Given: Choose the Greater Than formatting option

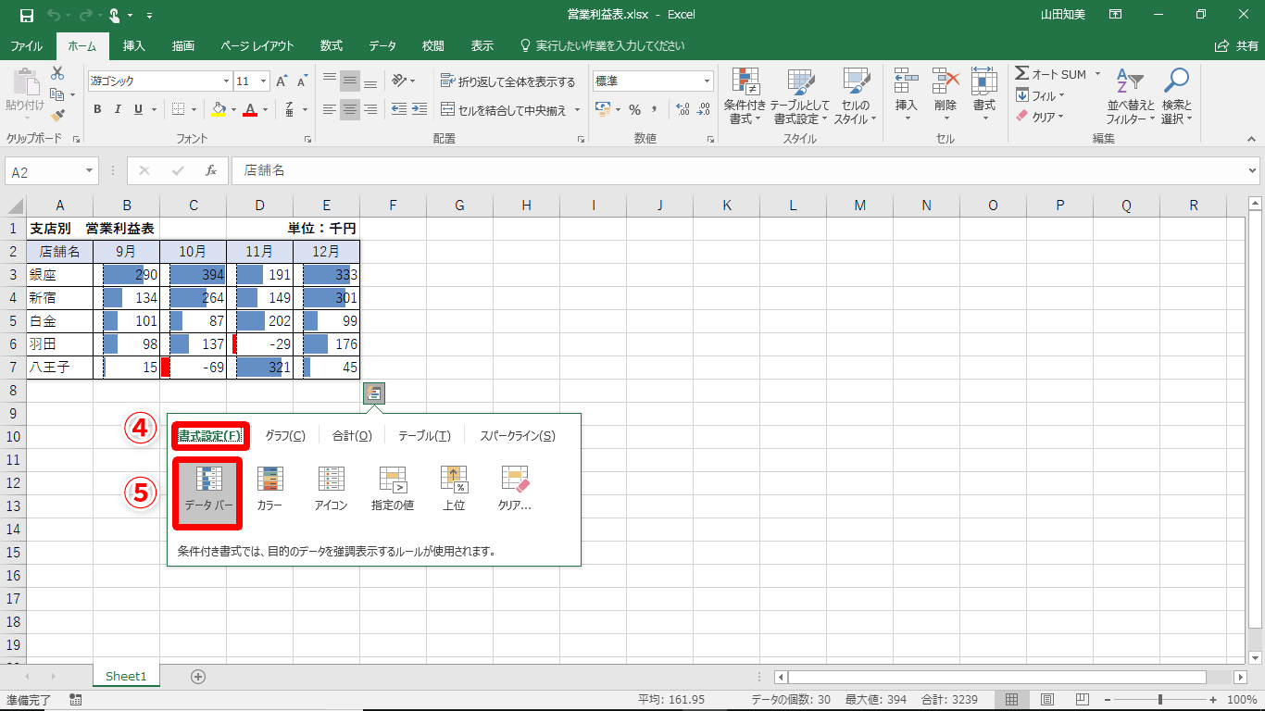Looking at the screenshot, I should 393,489.
